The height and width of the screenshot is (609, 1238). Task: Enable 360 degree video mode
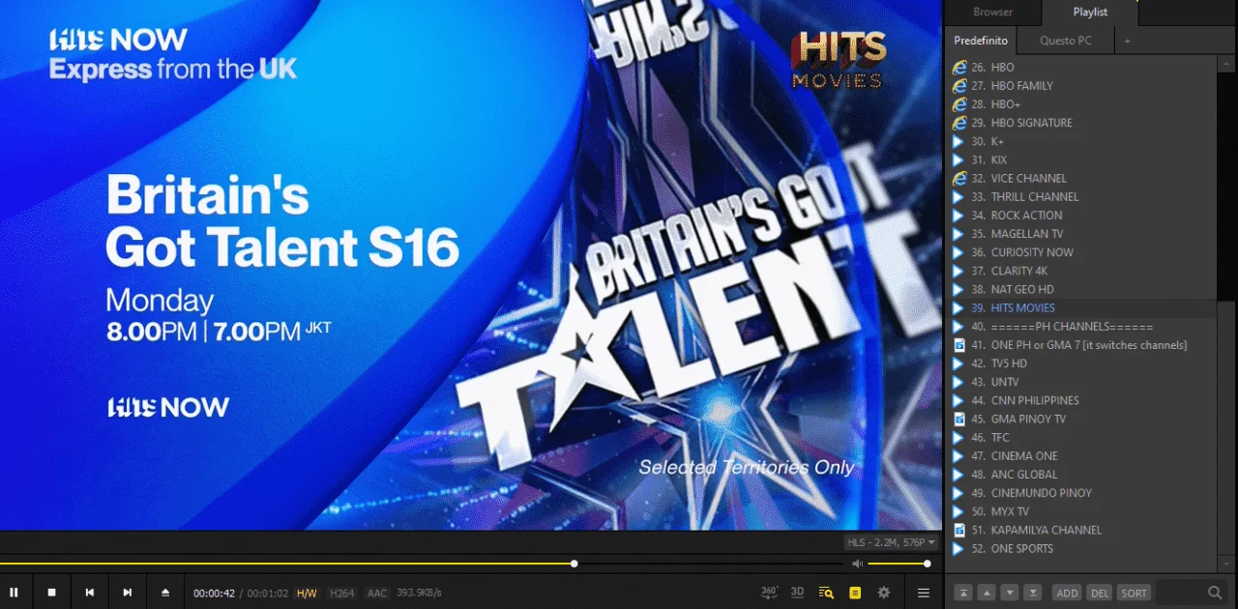click(770, 593)
